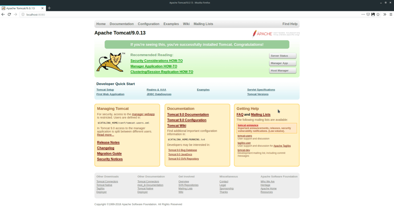Click the browser back arrow
The height and width of the screenshot is (214, 394).
point(3,14)
